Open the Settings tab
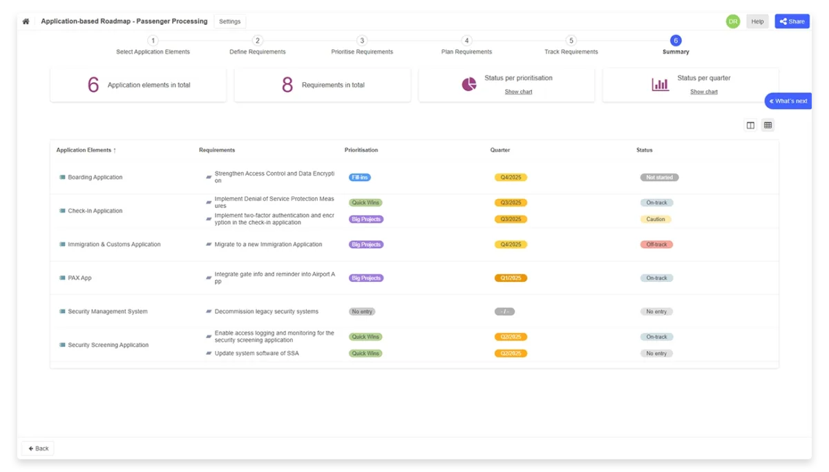The width and height of the screenshot is (829, 472). pyautogui.click(x=229, y=21)
